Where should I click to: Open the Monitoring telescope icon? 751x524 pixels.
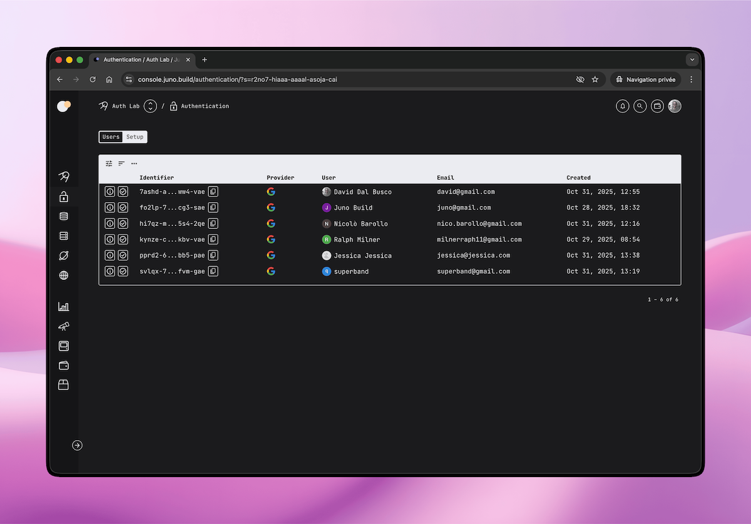(x=63, y=326)
